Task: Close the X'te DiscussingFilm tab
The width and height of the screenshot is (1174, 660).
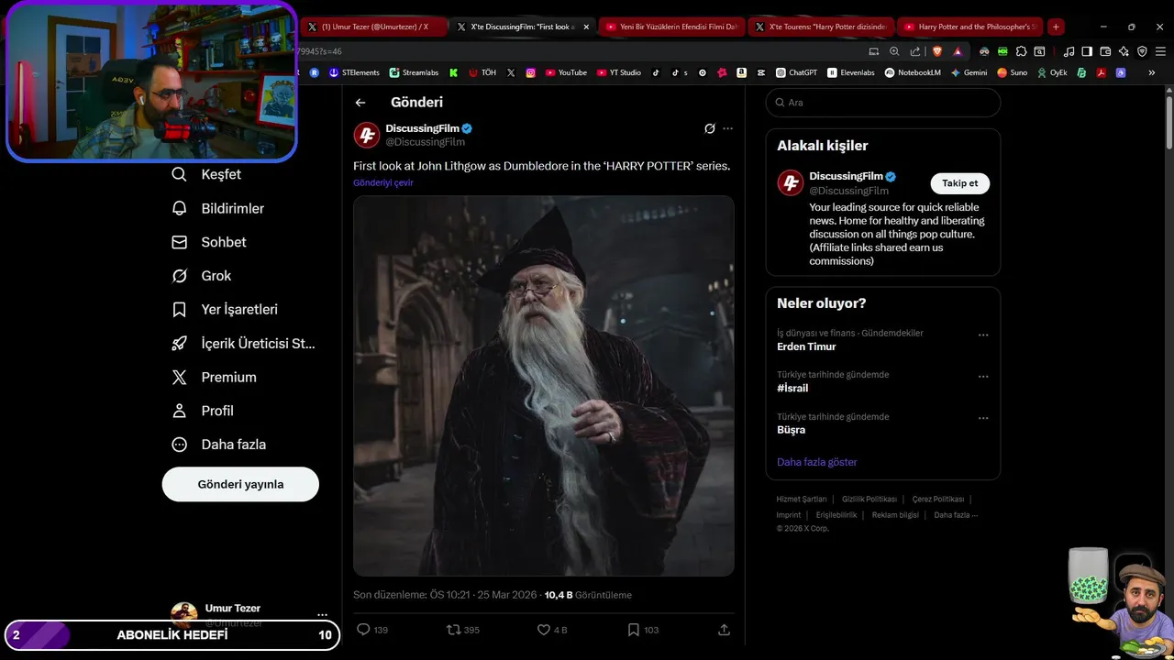Action: [586, 27]
